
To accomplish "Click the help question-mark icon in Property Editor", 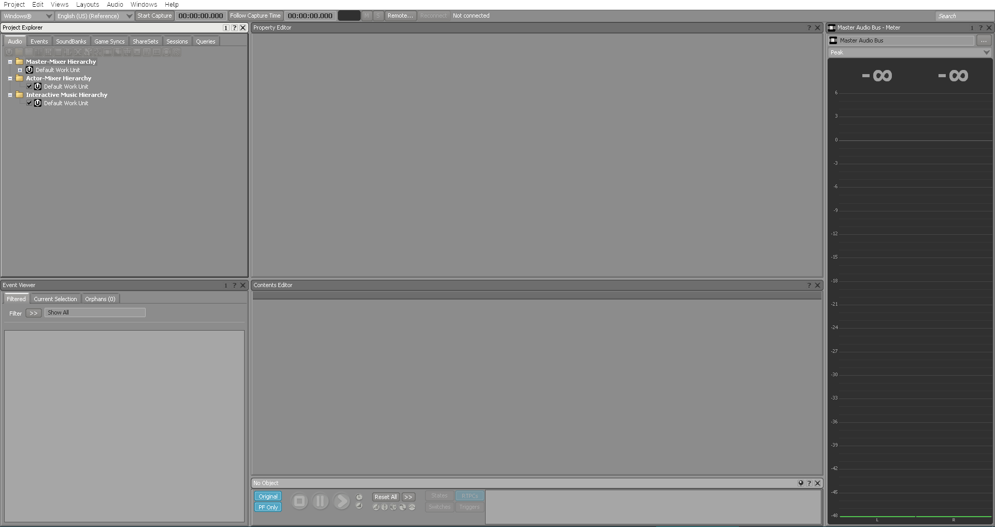I will click(809, 27).
